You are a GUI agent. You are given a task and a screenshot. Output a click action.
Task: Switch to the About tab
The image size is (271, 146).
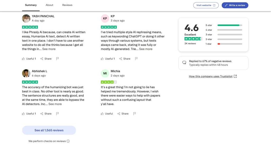click(49, 5)
